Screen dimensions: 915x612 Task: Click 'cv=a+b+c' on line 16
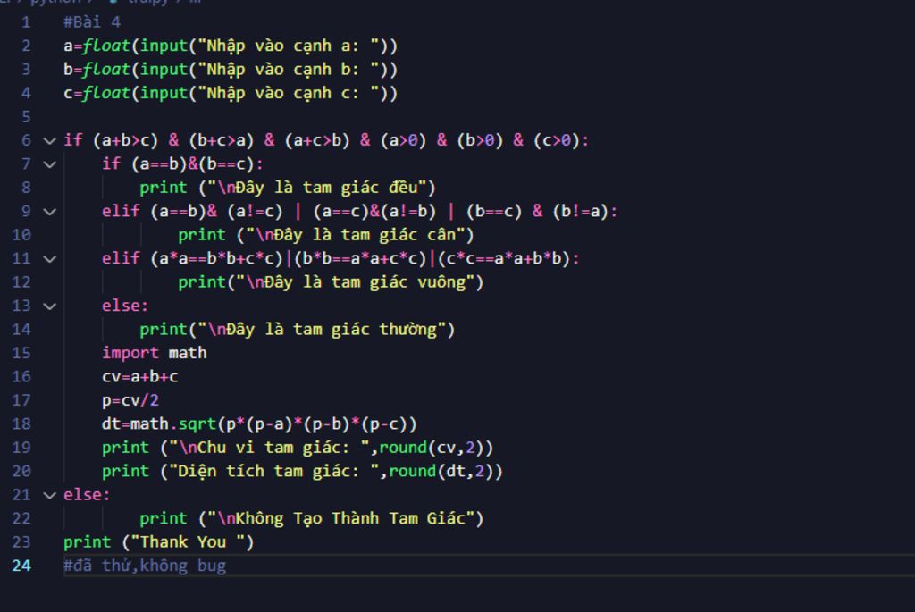click(x=140, y=377)
